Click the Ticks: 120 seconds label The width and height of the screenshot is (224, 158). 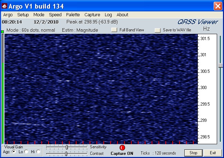click(158, 153)
